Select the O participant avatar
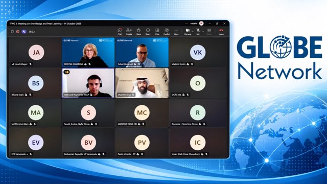 point(198,83)
